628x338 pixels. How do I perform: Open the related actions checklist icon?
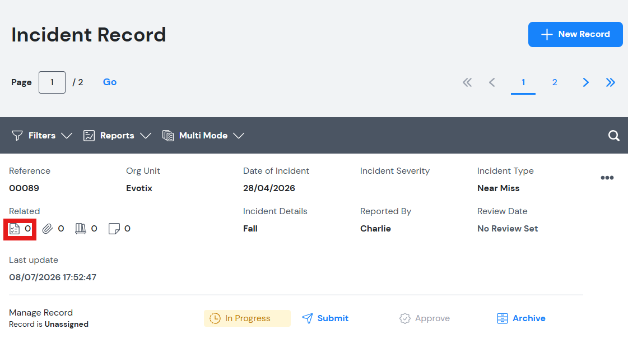tap(15, 229)
